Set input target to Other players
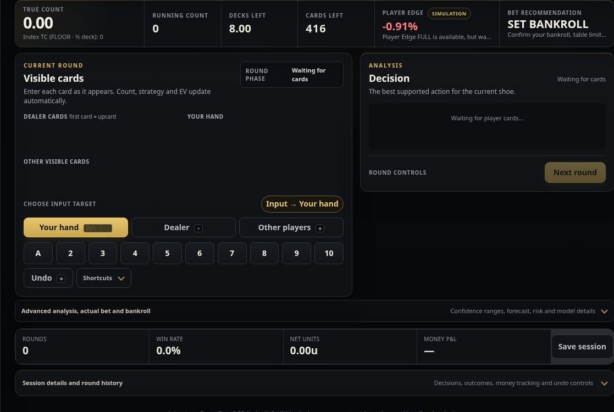The image size is (614, 412). pyautogui.click(x=291, y=227)
